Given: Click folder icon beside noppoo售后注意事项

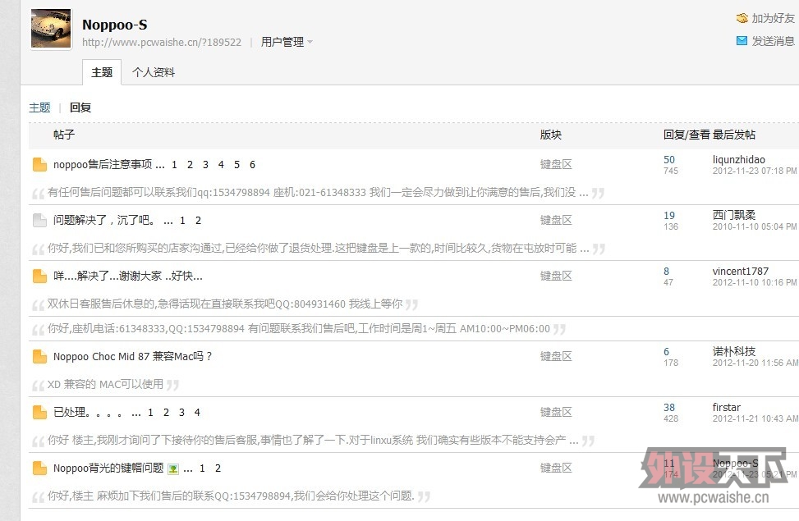Looking at the screenshot, I should coord(39,164).
